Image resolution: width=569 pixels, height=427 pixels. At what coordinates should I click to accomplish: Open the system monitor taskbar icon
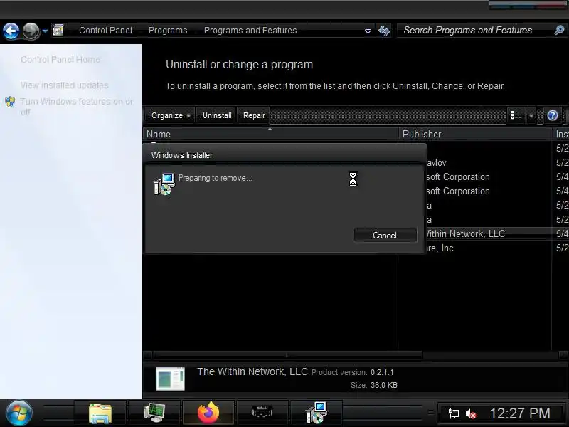[x=154, y=413]
